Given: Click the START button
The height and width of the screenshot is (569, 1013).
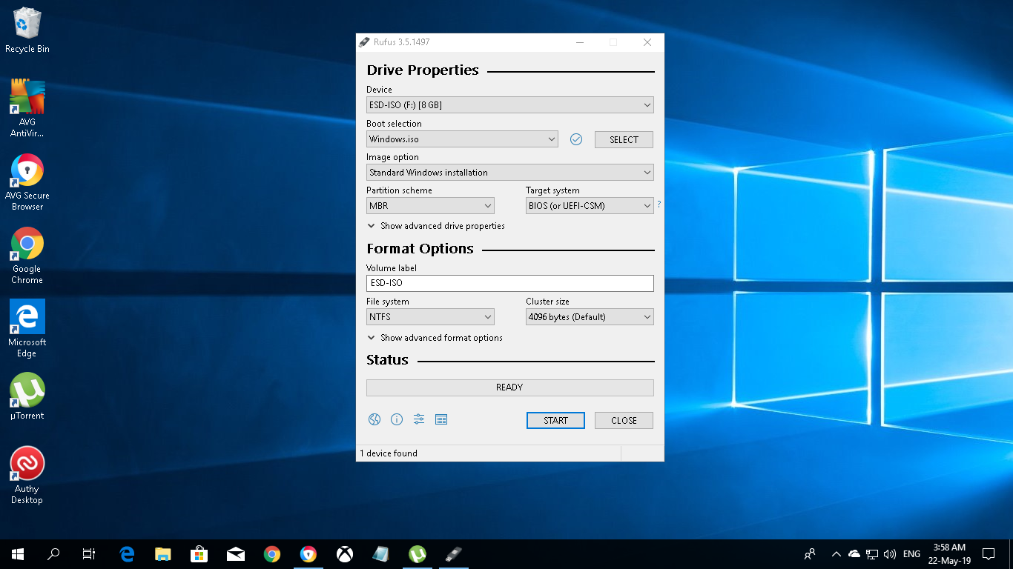Looking at the screenshot, I should (x=555, y=420).
